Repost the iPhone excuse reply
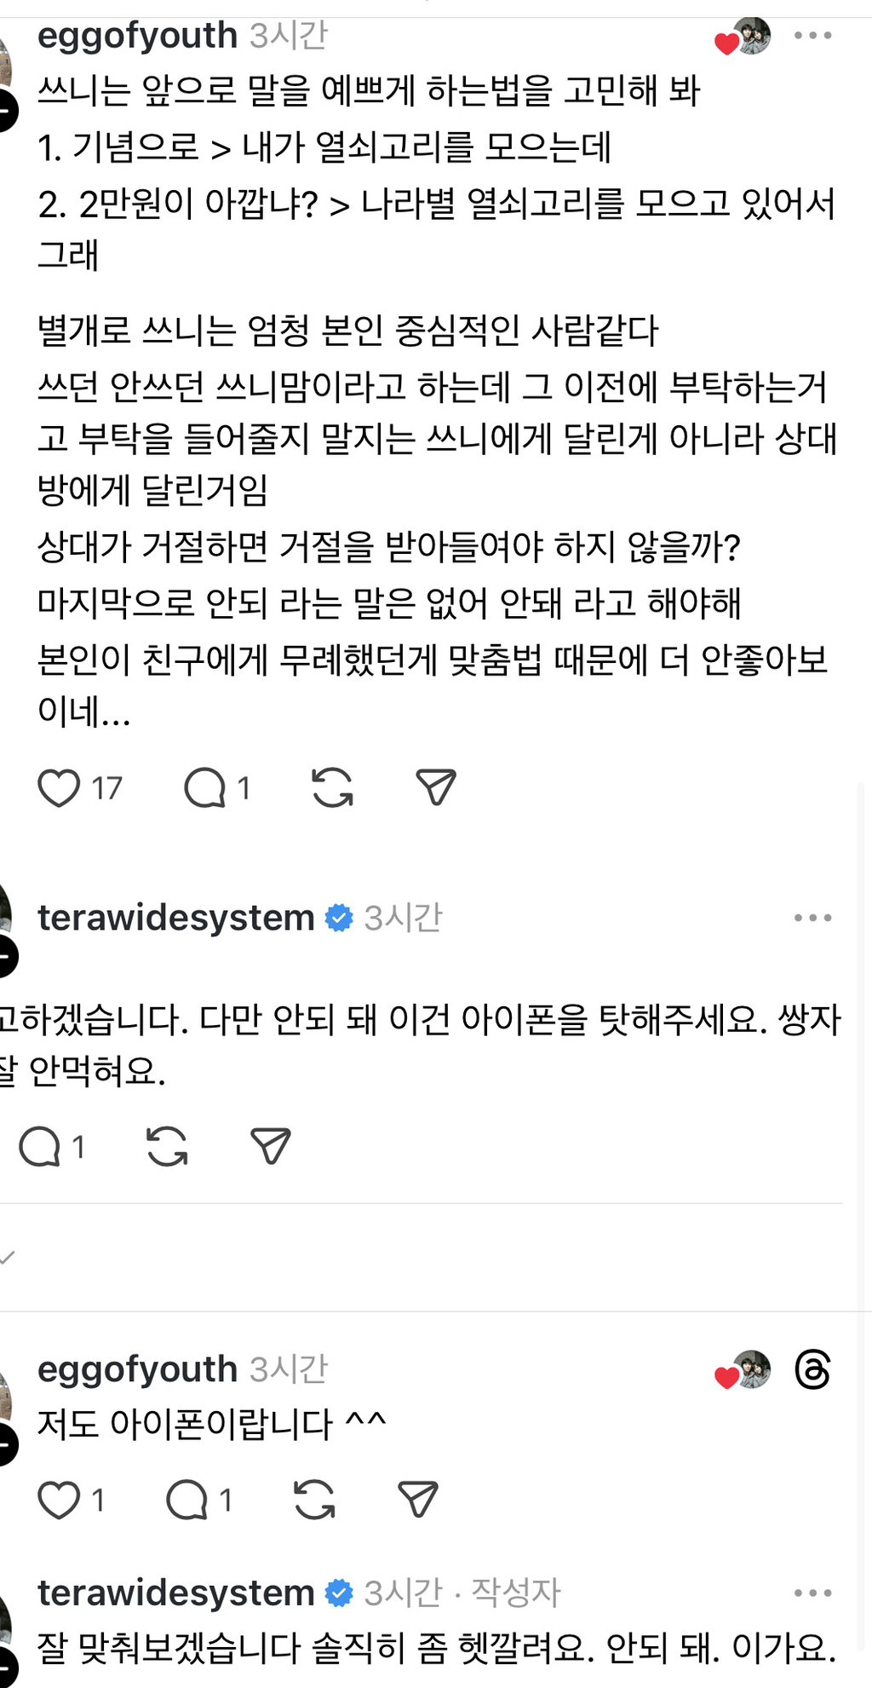 pos(167,1147)
